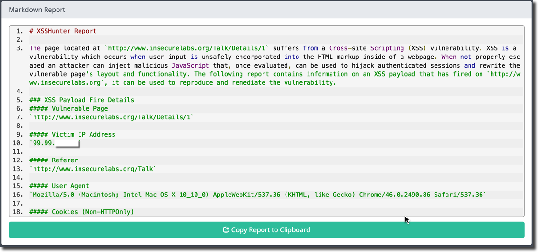
Task: Click line number 18 in the gutter
Action: [18, 212]
